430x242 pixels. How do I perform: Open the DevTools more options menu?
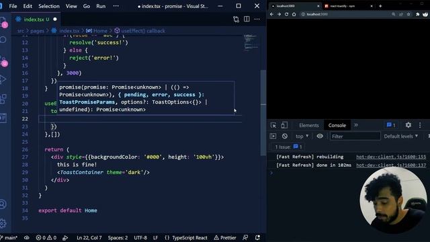(x=420, y=125)
